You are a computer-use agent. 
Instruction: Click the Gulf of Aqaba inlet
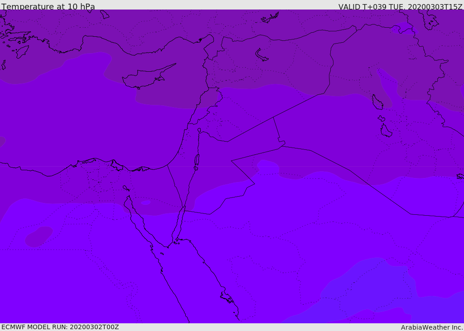[179, 224]
